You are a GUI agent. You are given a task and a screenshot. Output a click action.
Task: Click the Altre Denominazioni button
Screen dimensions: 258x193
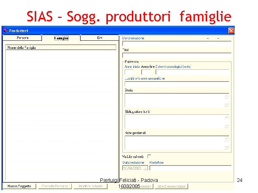[171, 186]
